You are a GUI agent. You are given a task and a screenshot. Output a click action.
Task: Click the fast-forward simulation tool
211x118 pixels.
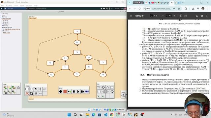pos(82,91)
